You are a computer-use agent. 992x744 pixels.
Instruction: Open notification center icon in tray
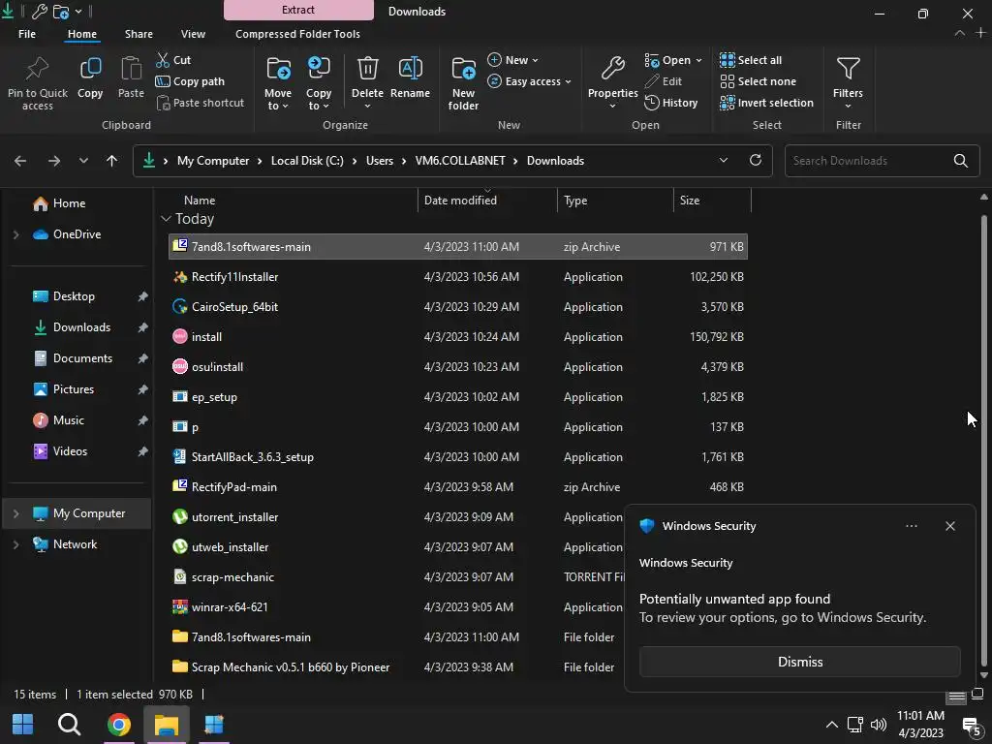(971, 726)
